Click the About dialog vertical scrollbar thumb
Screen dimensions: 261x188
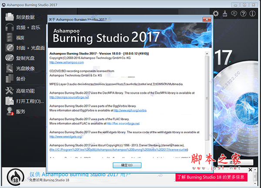click(207, 98)
